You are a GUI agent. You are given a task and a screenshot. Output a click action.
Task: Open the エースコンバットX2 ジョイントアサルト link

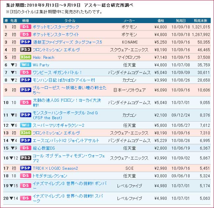(66, 141)
